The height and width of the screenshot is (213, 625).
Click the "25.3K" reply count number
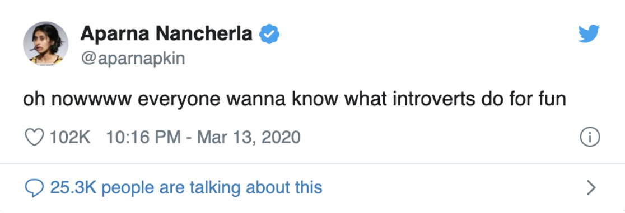[73, 187]
